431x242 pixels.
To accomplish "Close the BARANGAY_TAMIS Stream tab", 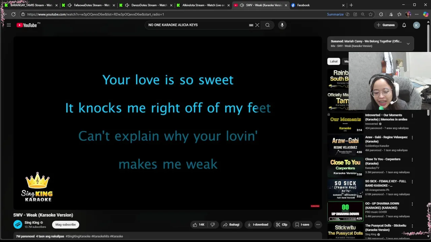I will [57, 5].
